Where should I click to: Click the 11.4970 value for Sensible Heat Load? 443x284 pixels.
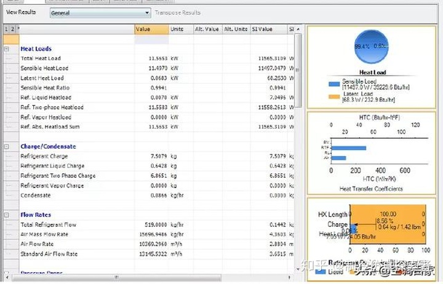(158, 68)
